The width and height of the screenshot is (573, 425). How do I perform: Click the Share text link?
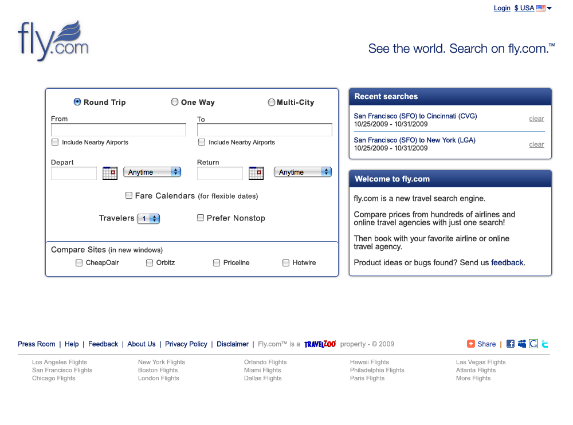(x=486, y=344)
